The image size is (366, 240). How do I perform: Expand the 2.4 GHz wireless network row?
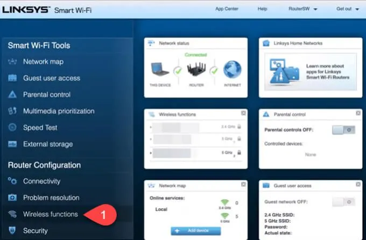tap(151, 127)
